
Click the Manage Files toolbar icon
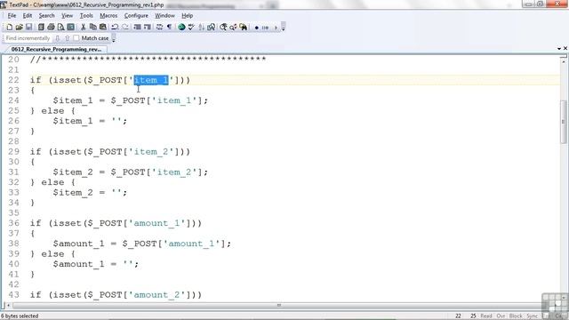click(x=41, y=28)
